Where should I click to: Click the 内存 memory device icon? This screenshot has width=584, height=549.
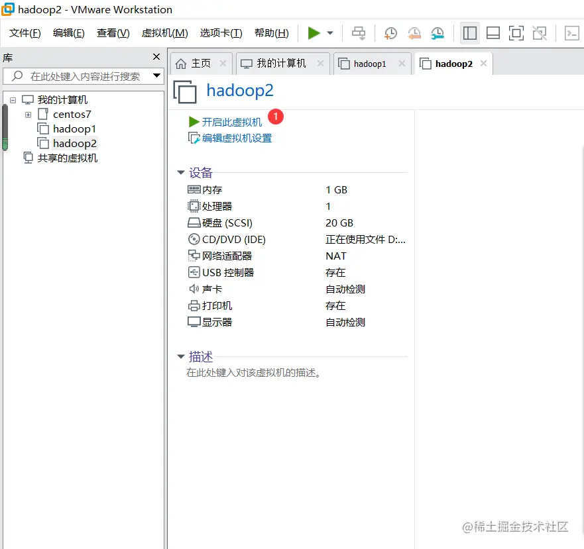click(194, 189)
